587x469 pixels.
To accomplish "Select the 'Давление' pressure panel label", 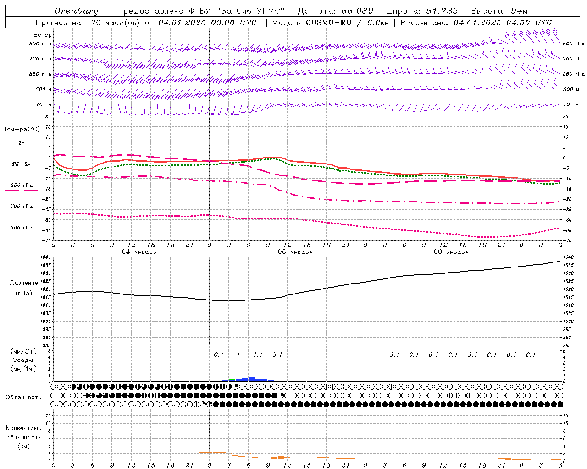I will (x=24, y=283).
